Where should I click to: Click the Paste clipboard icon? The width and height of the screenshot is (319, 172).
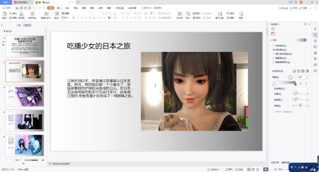(x=5, y=14)
